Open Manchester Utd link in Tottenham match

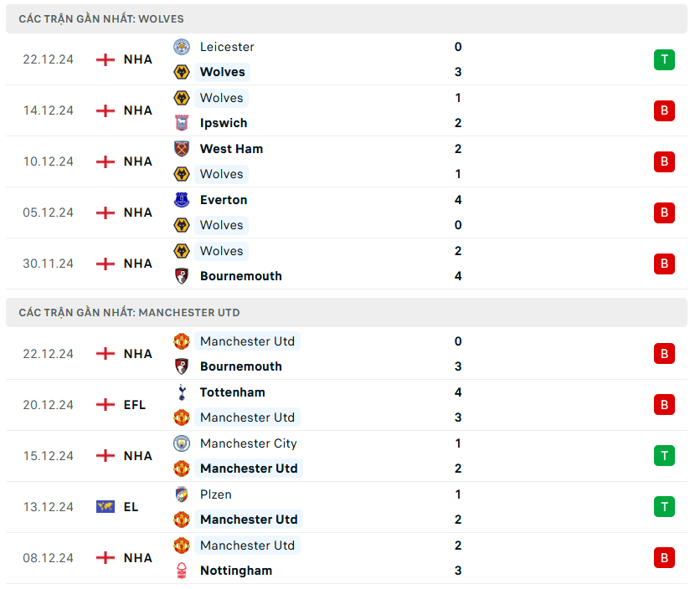(x=247, y=417)
